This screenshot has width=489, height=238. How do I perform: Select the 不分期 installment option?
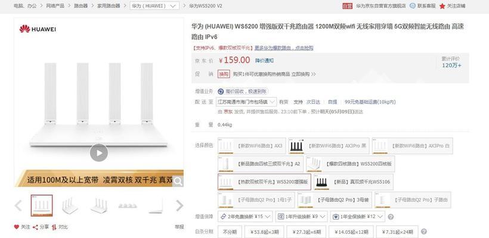point(230,232)
